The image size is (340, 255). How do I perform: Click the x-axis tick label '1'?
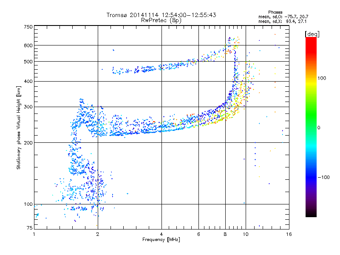[x=34, y=234]
